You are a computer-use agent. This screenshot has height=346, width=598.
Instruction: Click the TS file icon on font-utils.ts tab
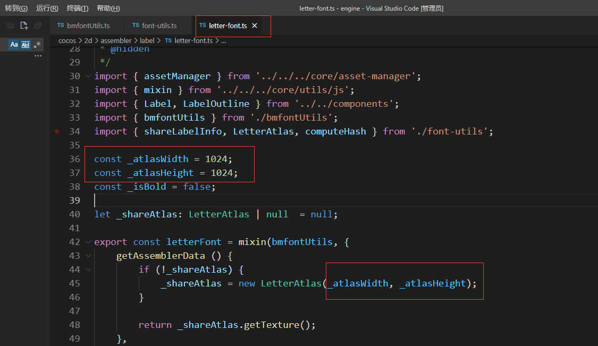tap(136, 26)
